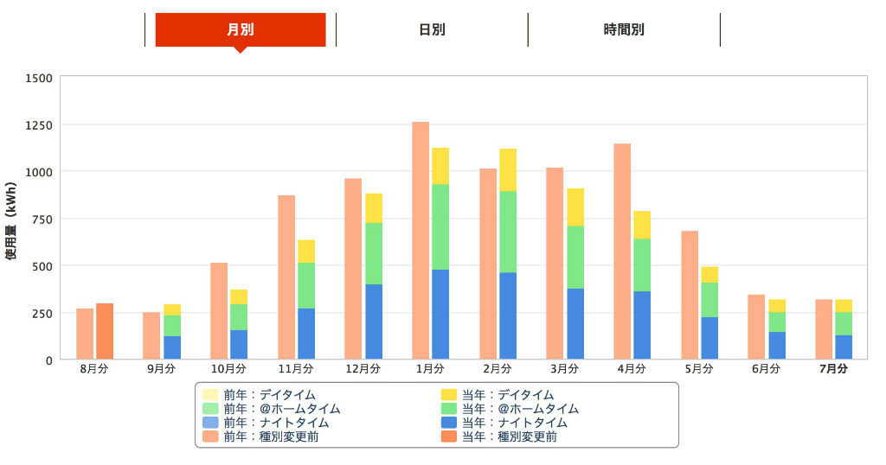Click the dark orange current-year 8月分 bar
Viewport: 886px width, 465px height.
click(x=105, y=331)
